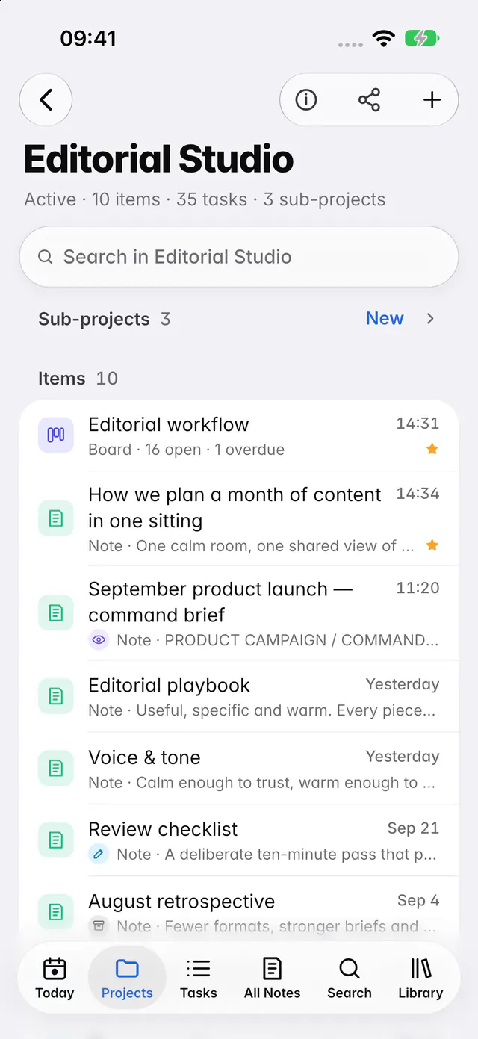This screenshot has height=1039, width=478.
Task: Tap the note icon for Review checklist
Action: [x=56, y=840]
